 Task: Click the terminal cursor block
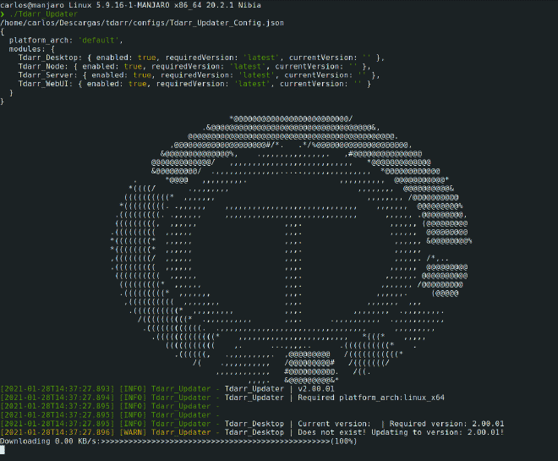click(3, 450)
